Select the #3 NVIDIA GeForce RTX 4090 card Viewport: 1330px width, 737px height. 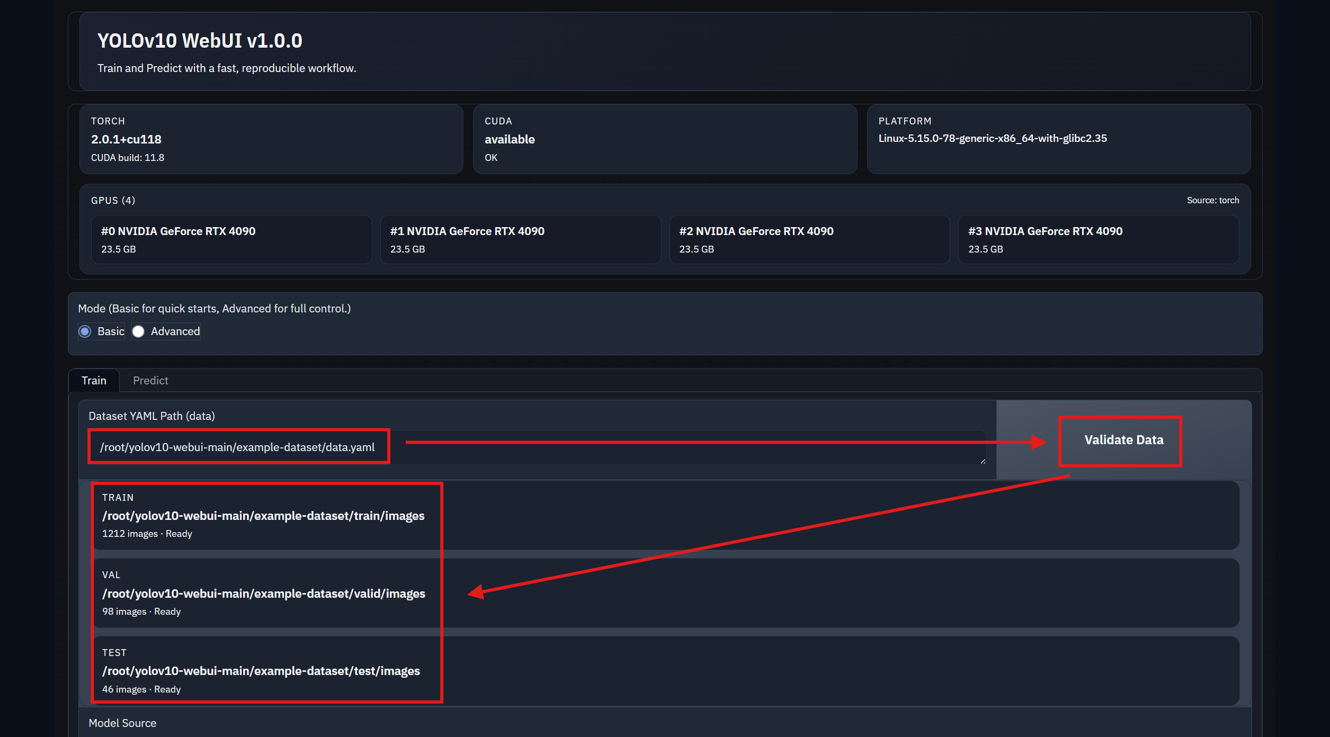1098,239
